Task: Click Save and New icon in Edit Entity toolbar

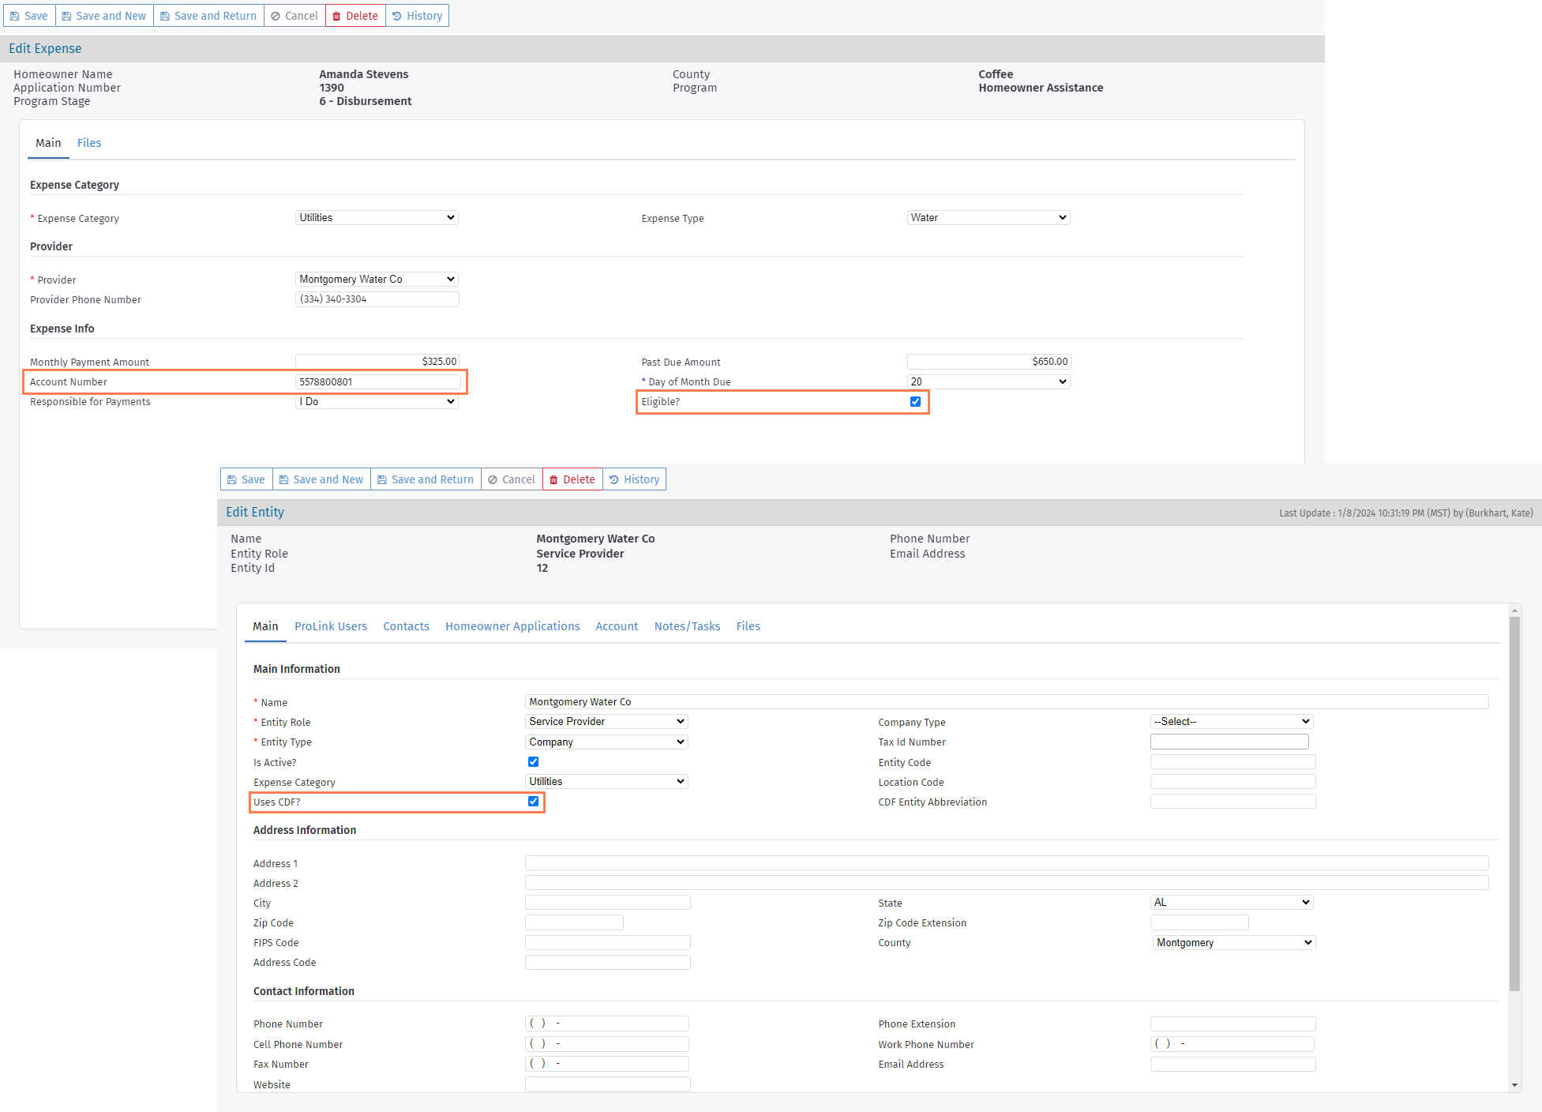Action: tap(284, 479)
